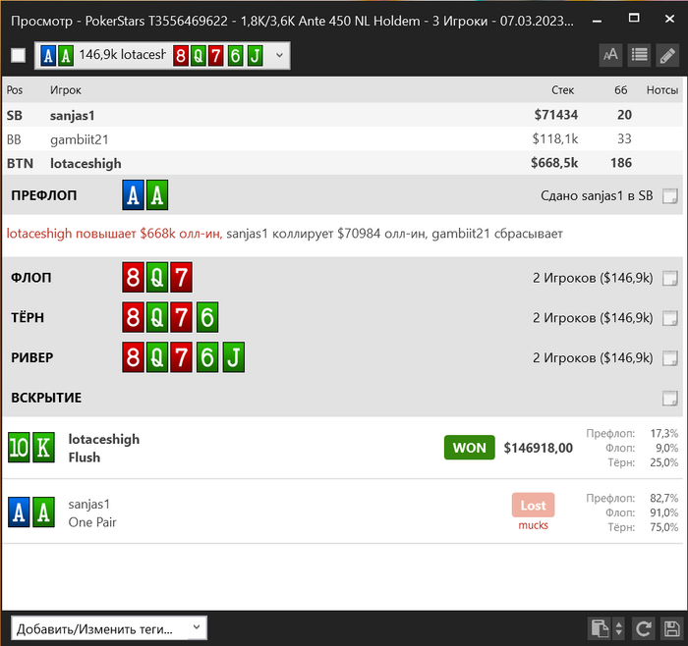Click the 'mucks' text under Lost
688x646 pixels.
[x=533, y=525]
